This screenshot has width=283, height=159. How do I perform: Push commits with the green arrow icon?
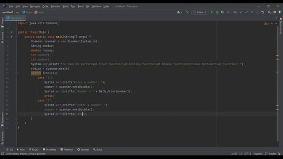coord(252,12)
